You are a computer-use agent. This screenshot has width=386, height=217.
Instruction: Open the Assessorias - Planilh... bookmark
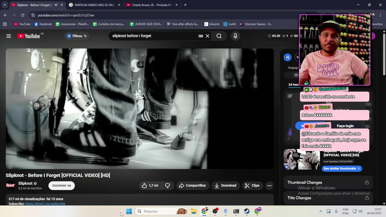(72, 24)
